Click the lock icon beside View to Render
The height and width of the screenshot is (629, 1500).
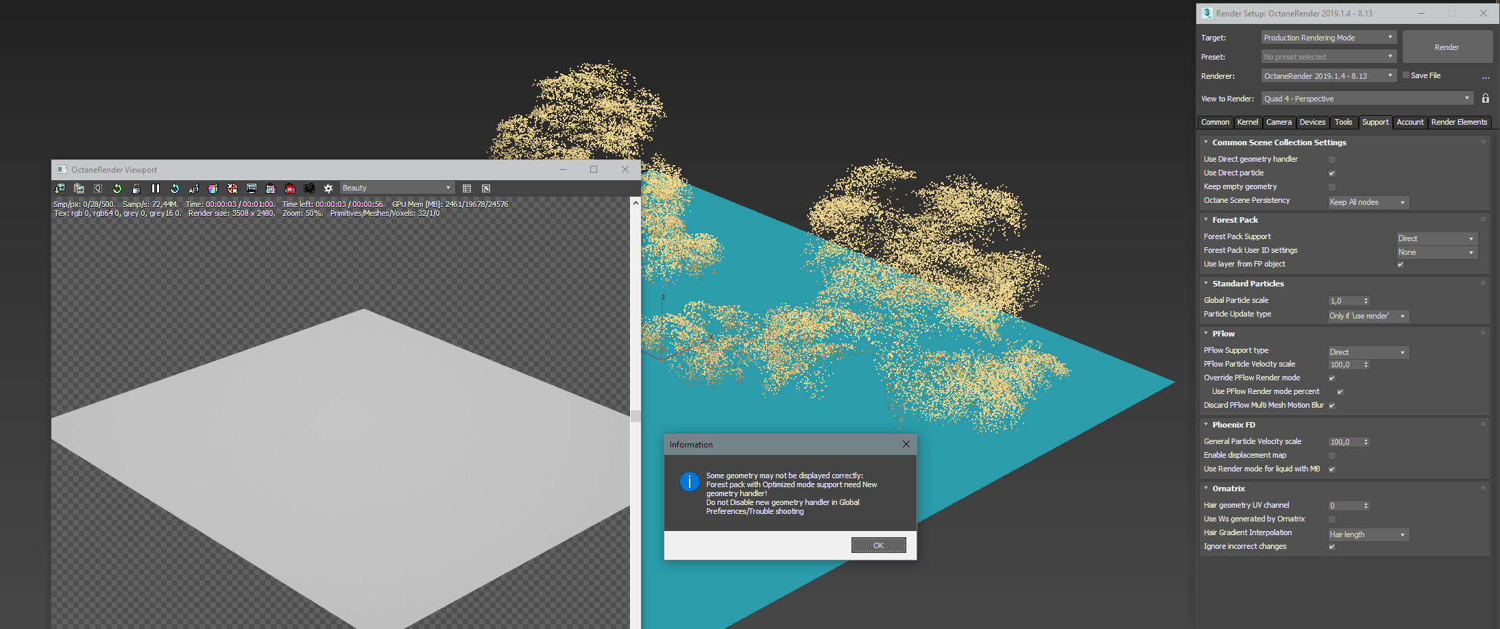[x=1486, y=99]
